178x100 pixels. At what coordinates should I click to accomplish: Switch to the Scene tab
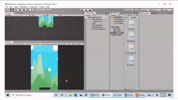[9, 13]
